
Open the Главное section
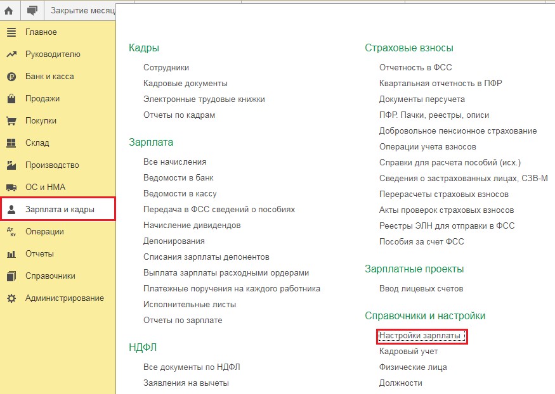coord(41,32)
